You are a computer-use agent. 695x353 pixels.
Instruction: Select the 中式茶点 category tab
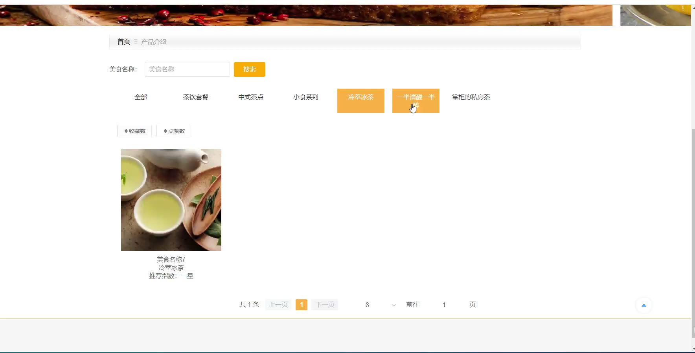tap(251, 97)
